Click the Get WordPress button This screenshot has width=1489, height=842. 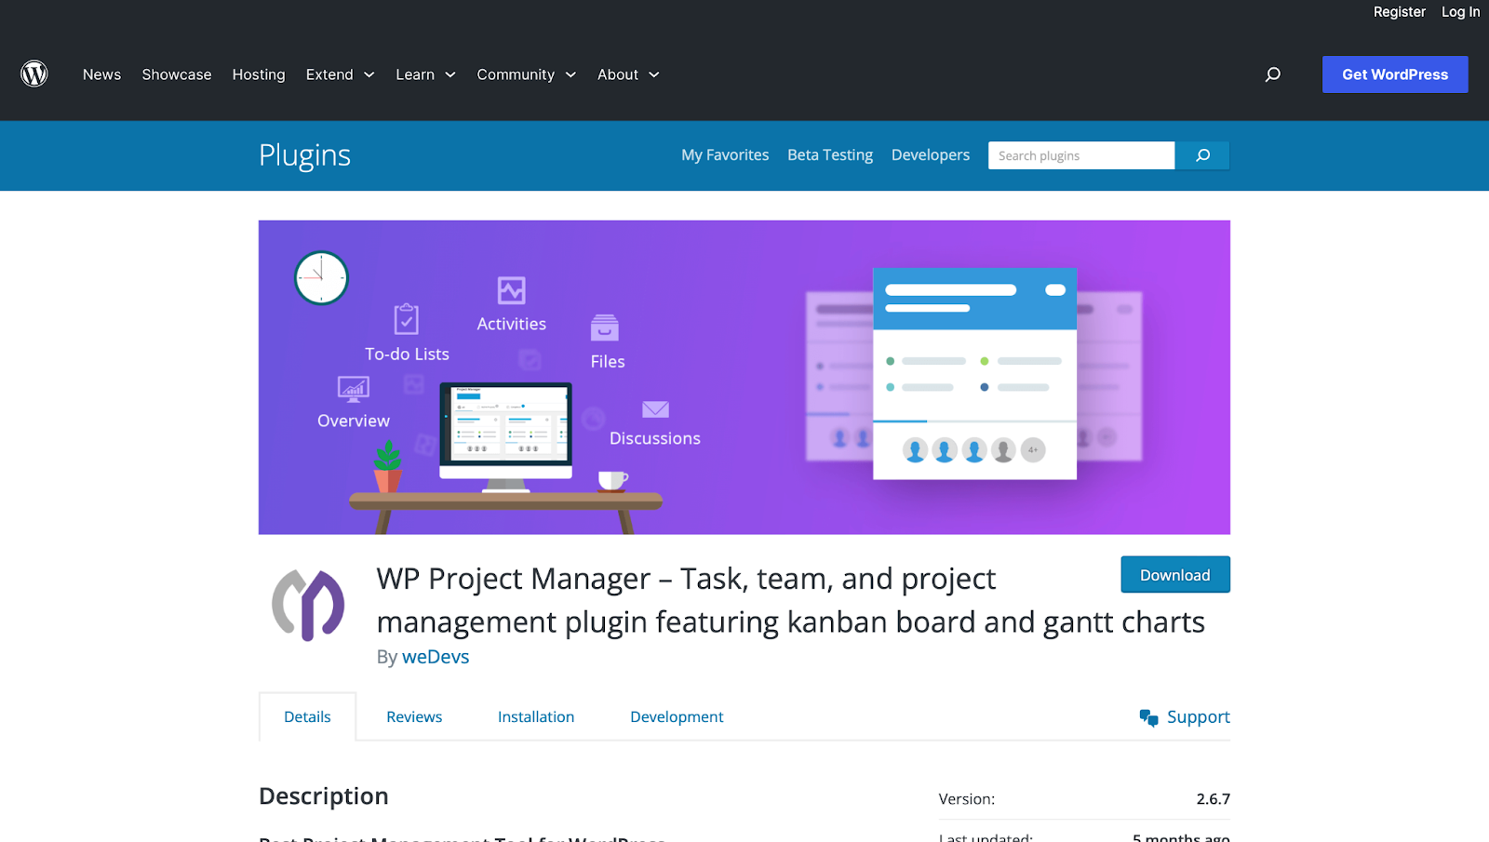click(1395, 74)
